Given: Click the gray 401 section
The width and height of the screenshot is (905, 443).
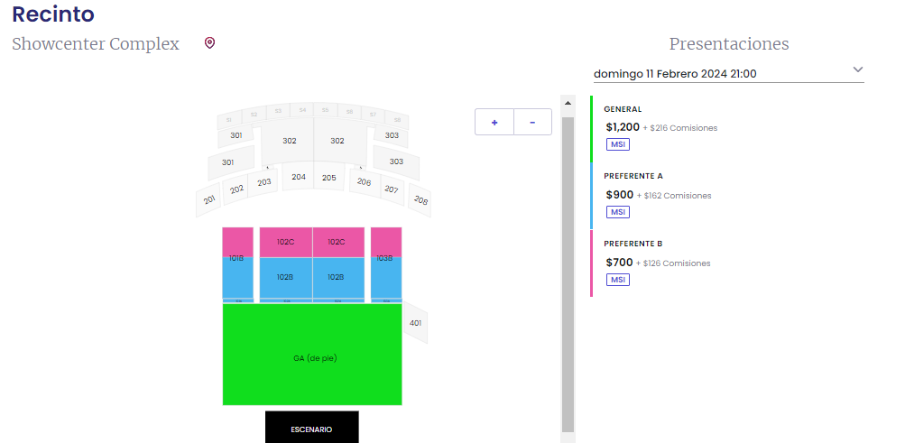Looking at the screenshot, I should (x=416, y=323).
